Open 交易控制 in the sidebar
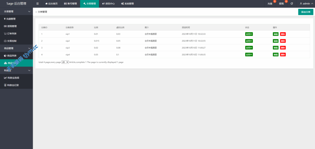The height and width of the screenshot is (149, 315). click(10, 41)
